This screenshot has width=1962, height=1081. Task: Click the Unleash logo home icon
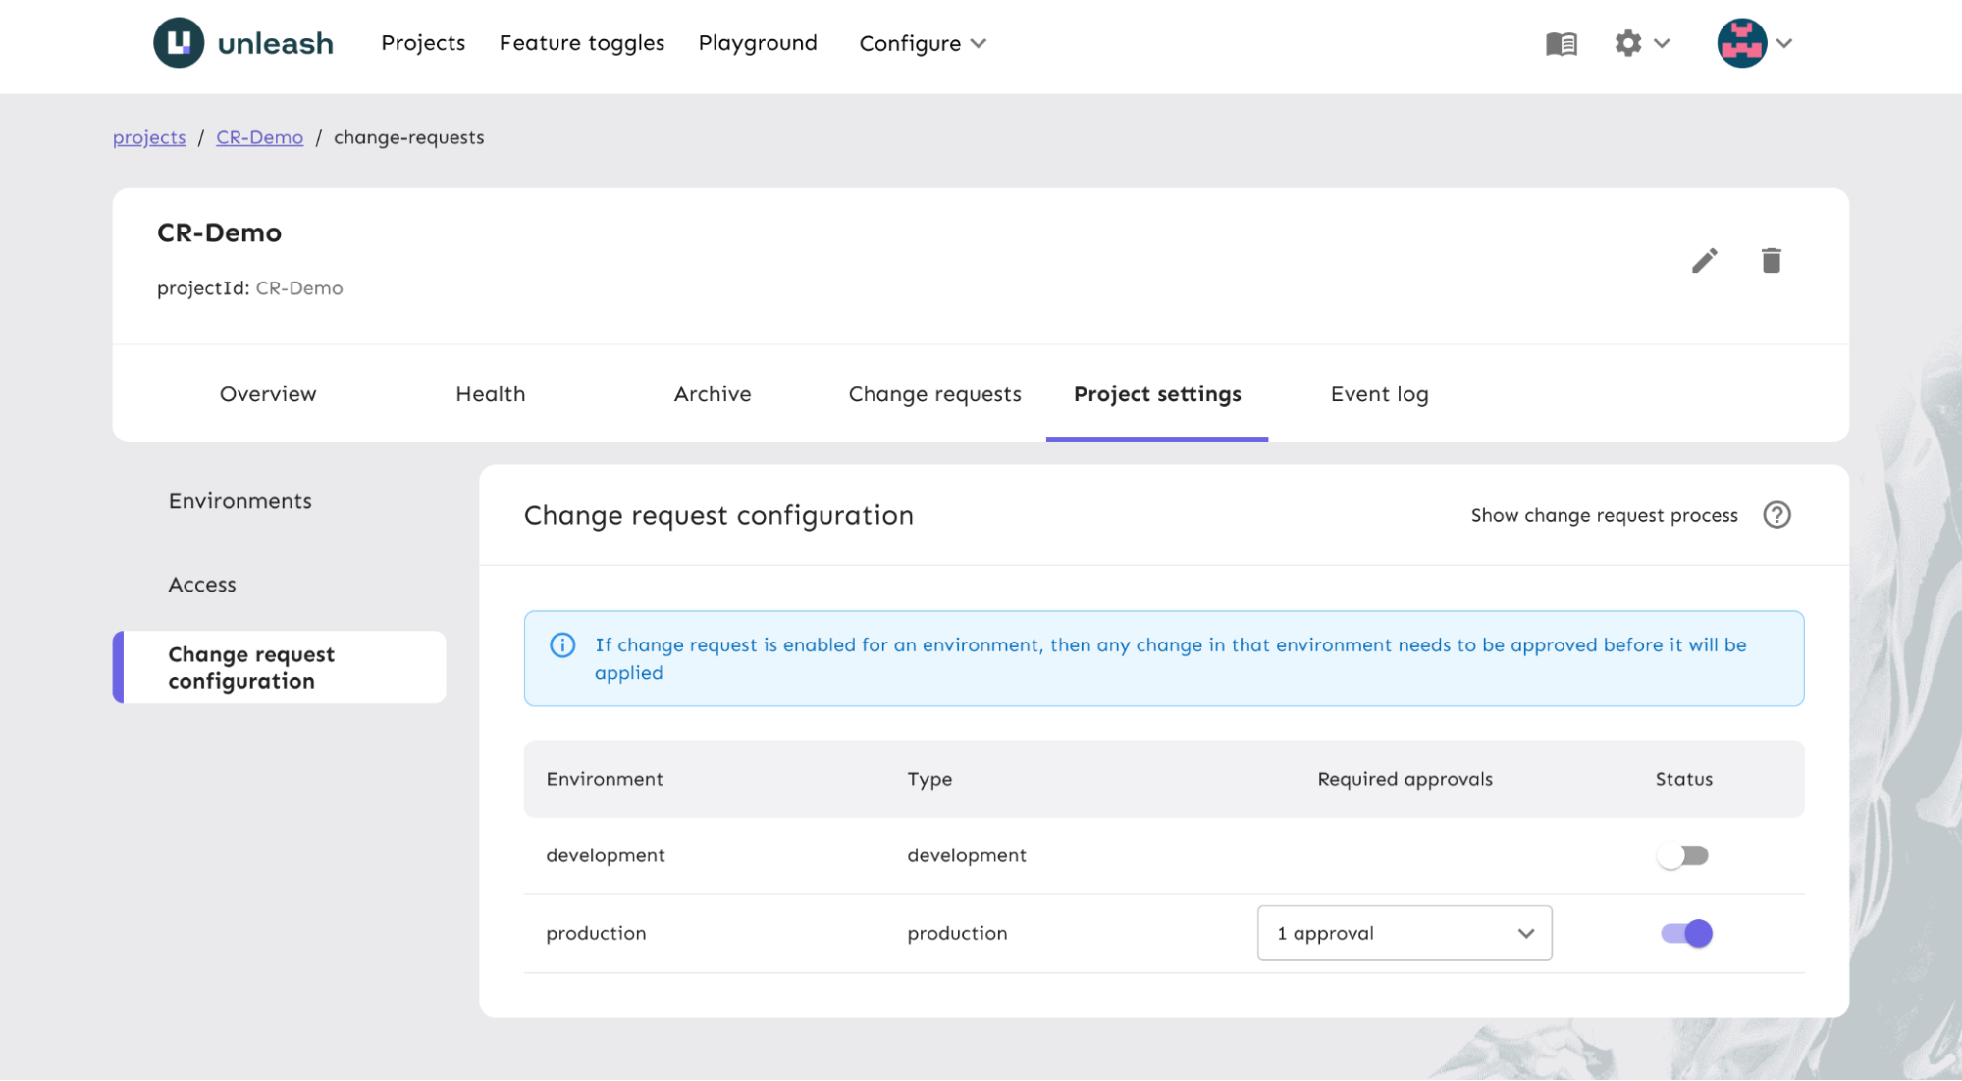tap(179, 42)
